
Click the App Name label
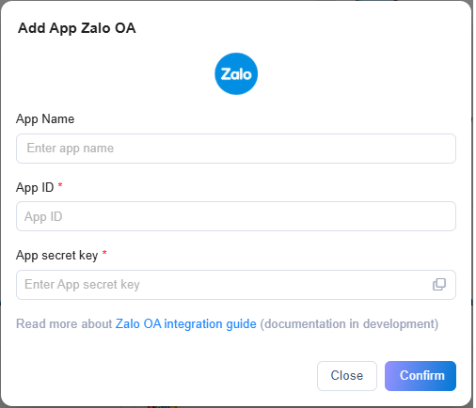coord(45,119)
